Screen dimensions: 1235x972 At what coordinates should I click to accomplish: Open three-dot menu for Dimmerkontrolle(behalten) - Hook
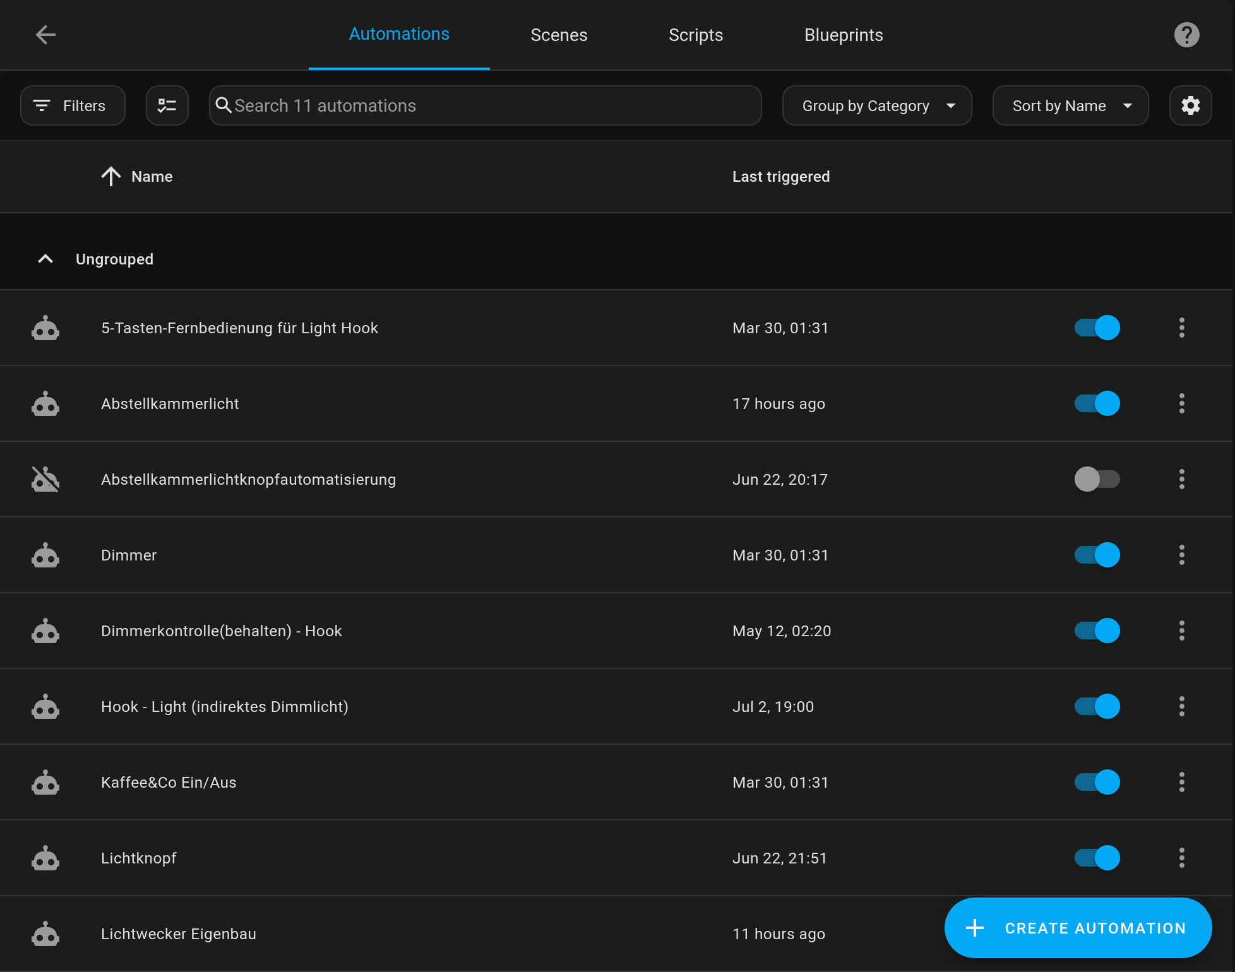[x=1182, y=631]
